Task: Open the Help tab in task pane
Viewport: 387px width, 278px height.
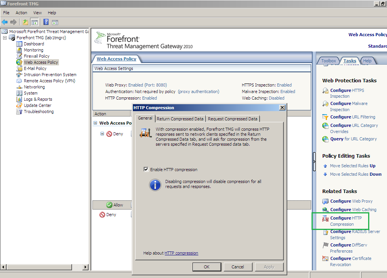Action: pyautogui.click(x=367, y=61)
